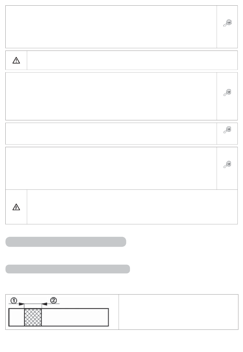Click the text cell beside the exclamation warning icon
Image resolution: width=243 pixels, height=352 pixels.
132,60
